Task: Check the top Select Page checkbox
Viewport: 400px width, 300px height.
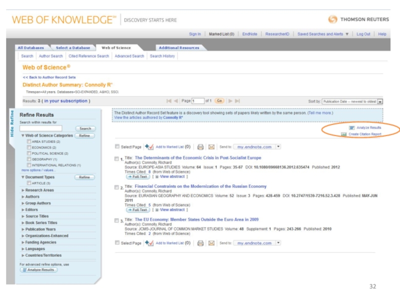Action: [117, 146]
